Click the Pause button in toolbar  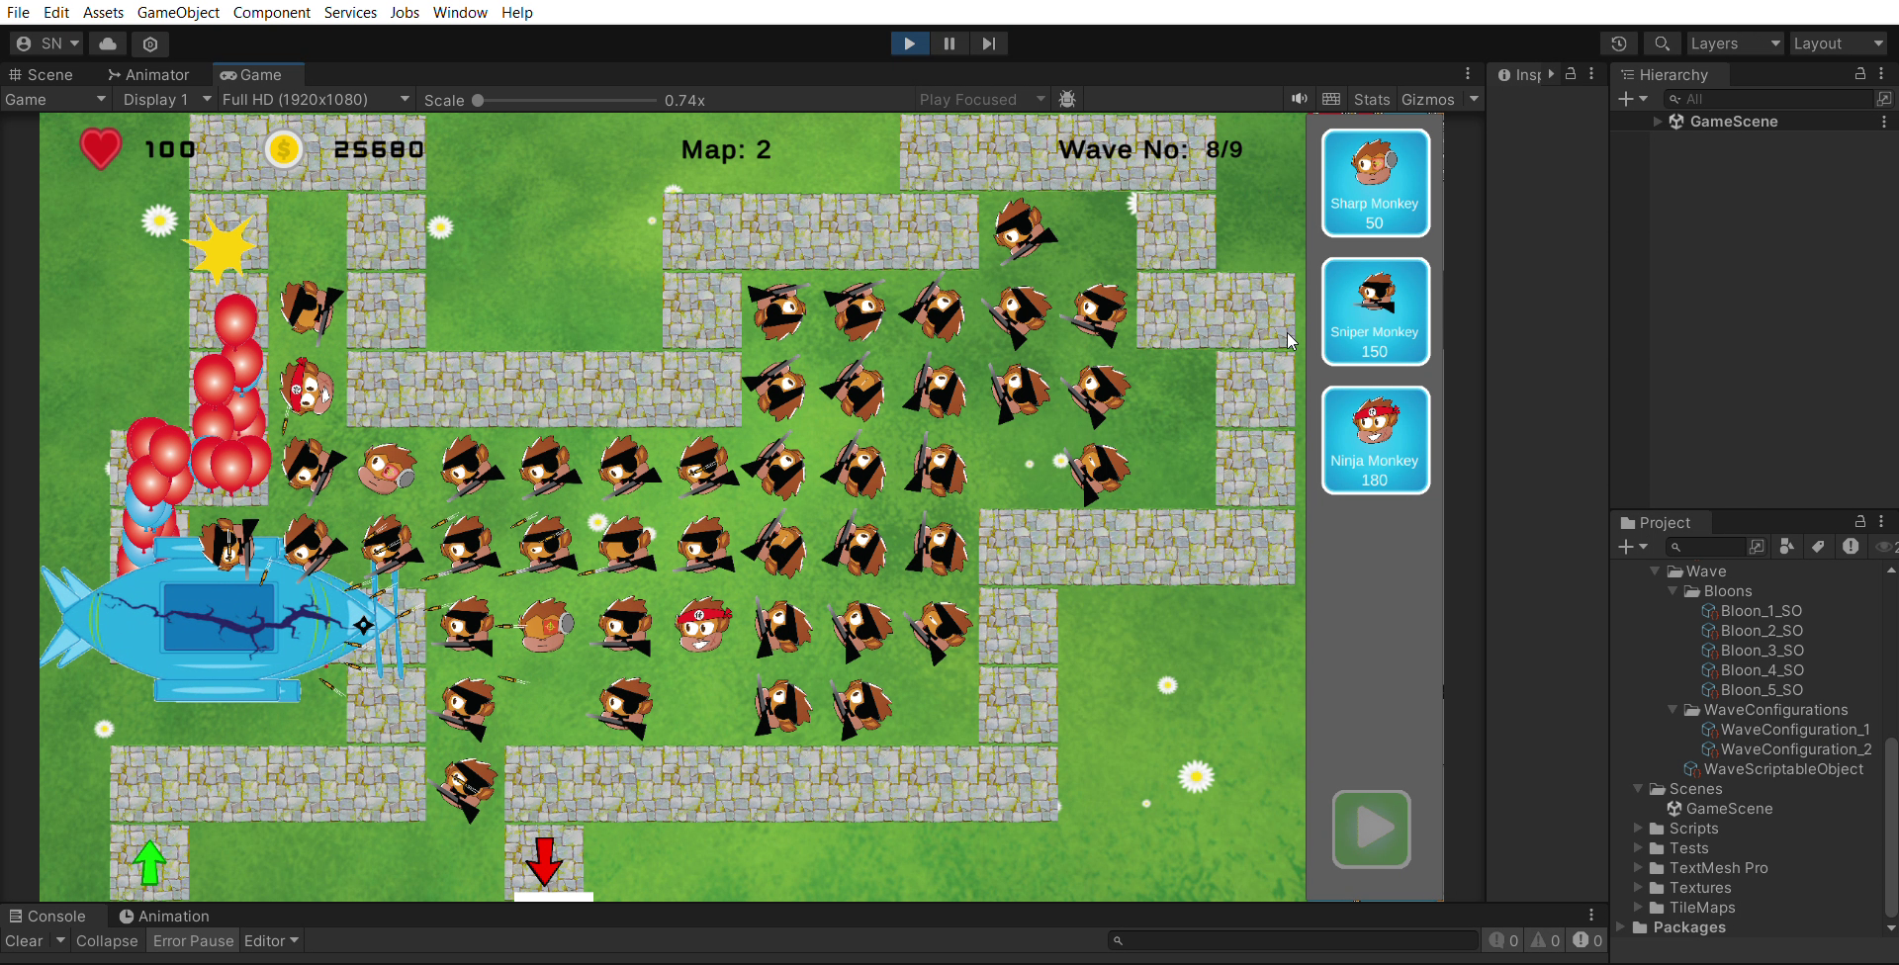click(x=949, y=44)
